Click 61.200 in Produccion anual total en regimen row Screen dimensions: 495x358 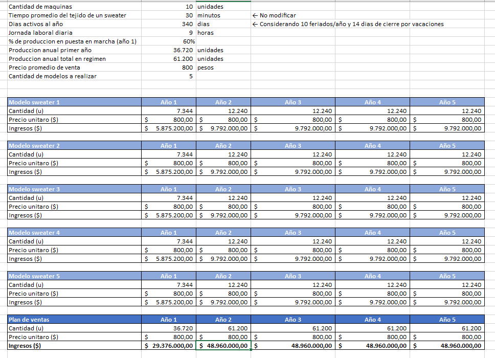169,59
